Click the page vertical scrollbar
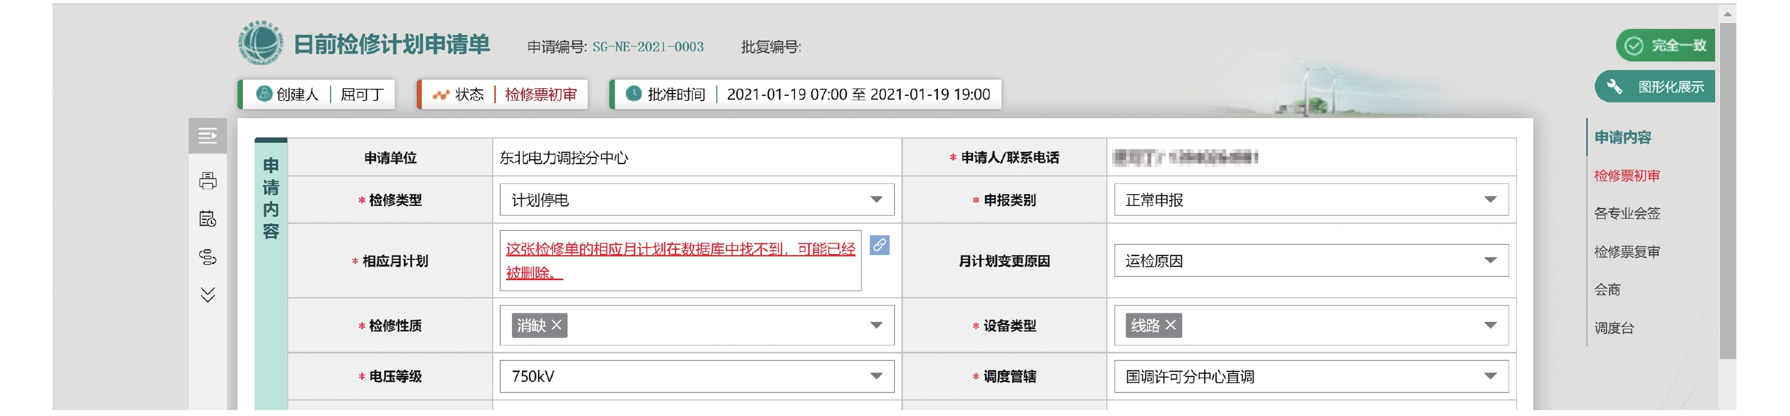This screenshot has height=416, width=1790. (x=1727, y=191)
